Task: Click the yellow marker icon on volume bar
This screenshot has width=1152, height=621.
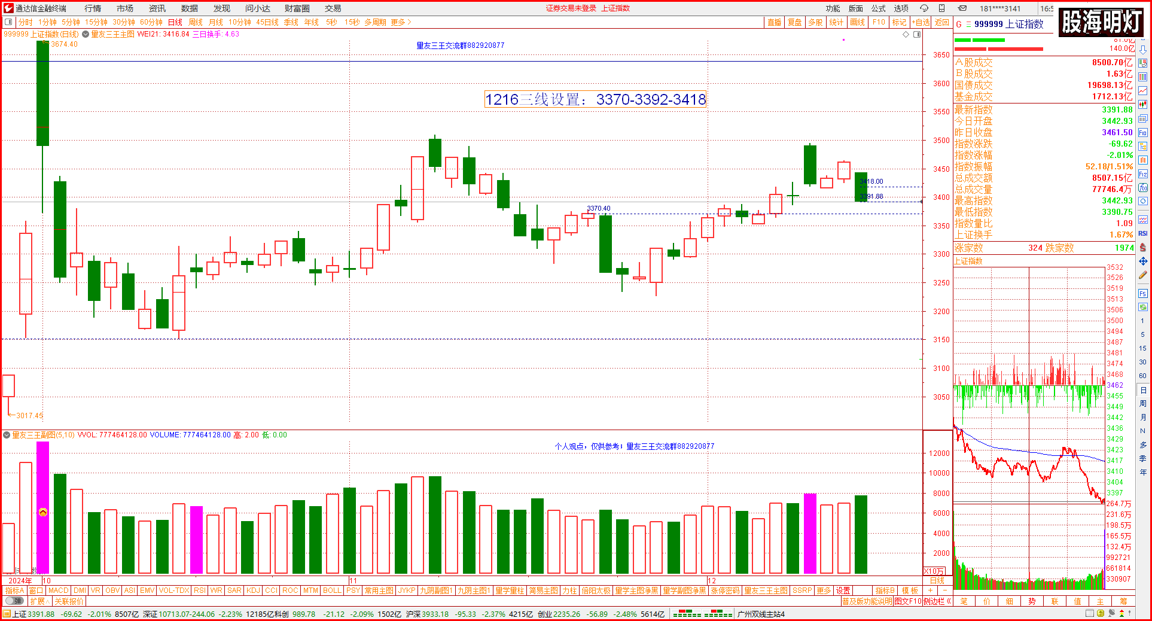Action: click(43, 512)
